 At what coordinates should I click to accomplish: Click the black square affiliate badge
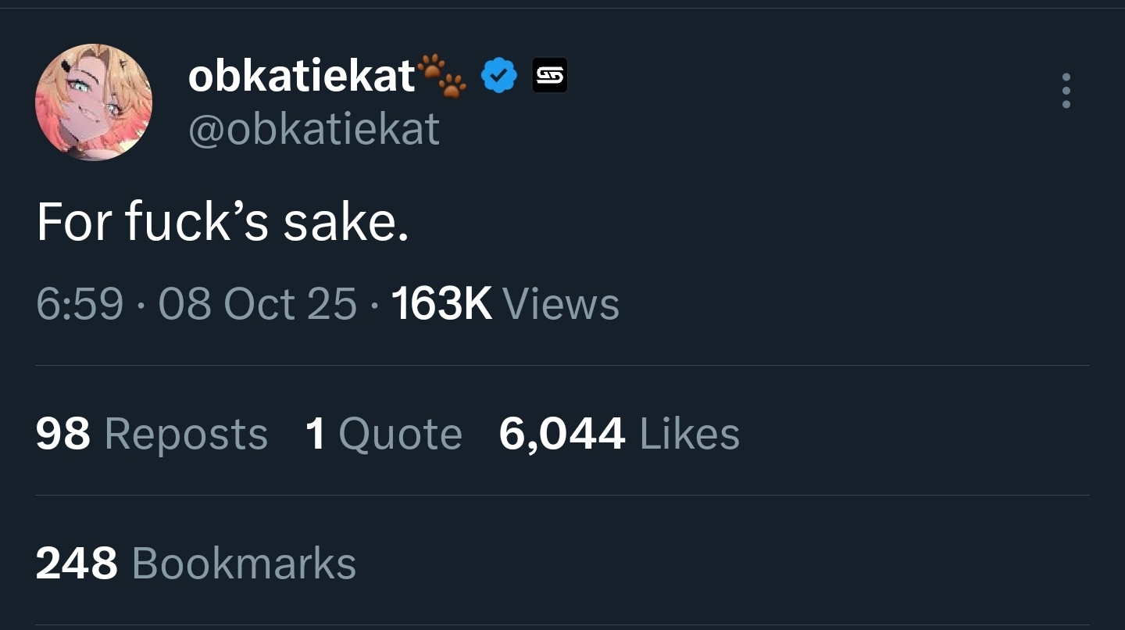point(549,76)
